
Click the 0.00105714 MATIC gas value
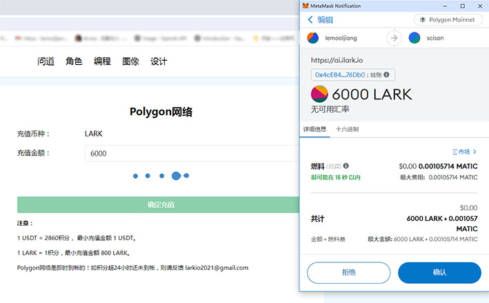[448, 166]
